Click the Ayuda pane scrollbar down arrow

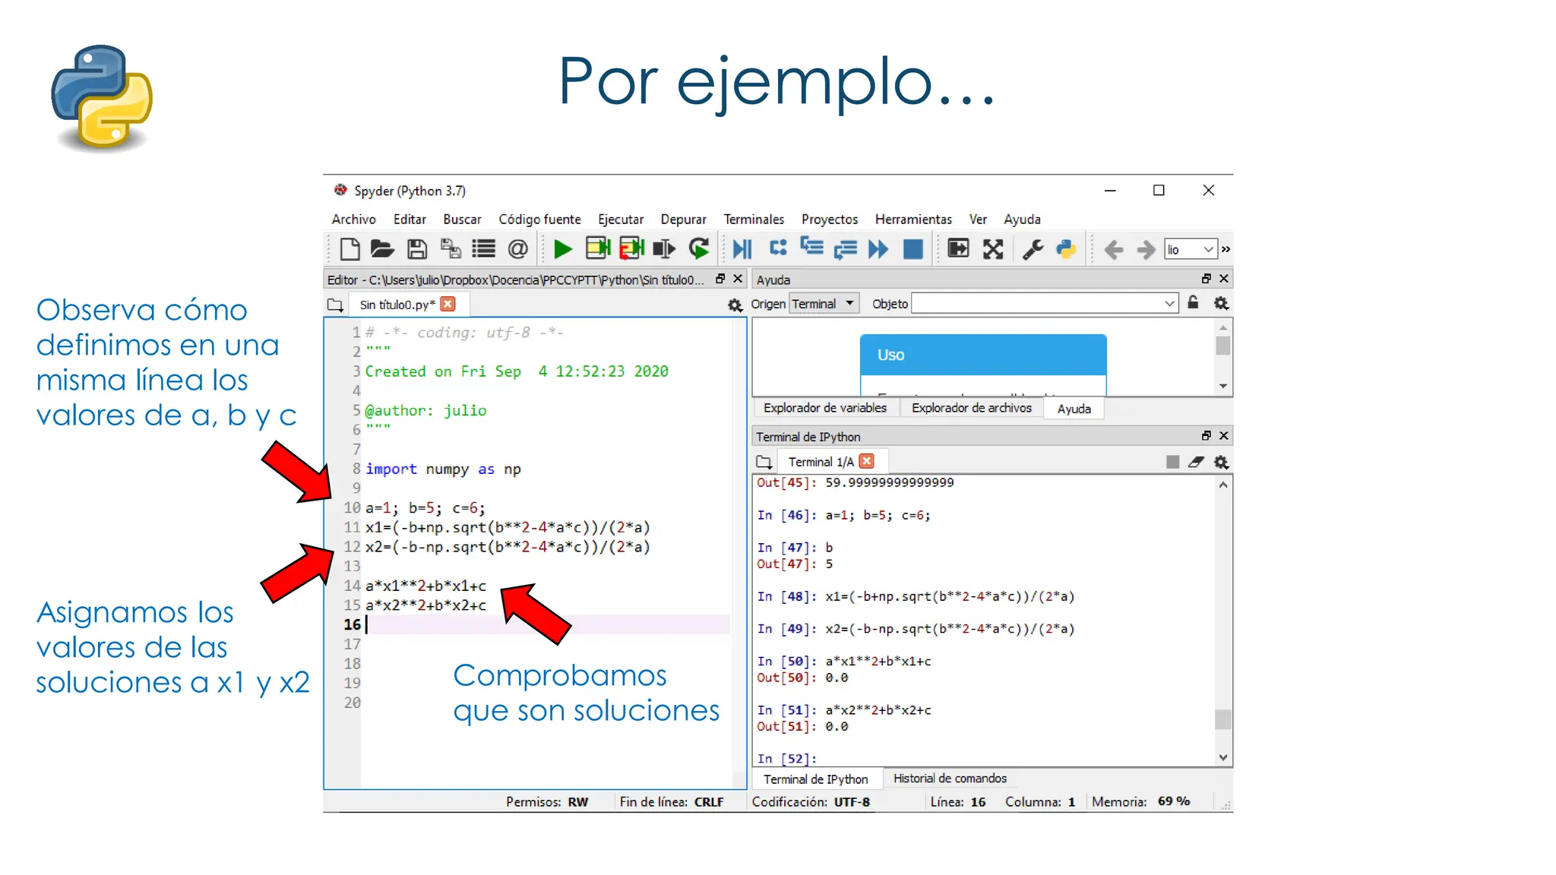pos(1223,386)
